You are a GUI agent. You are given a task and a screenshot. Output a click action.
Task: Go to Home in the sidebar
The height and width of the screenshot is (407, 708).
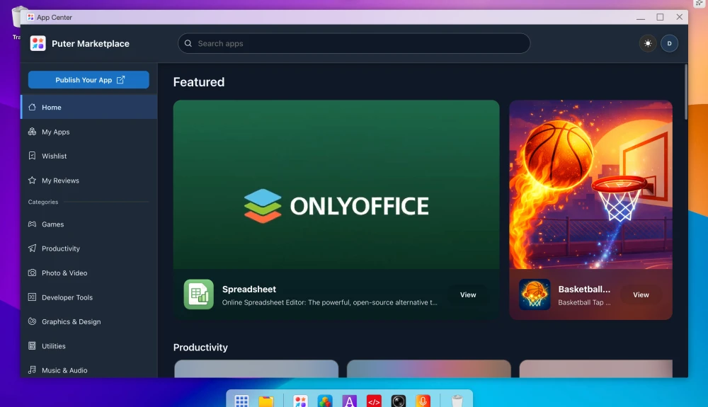pyautogui.click(x=89, y=108)
